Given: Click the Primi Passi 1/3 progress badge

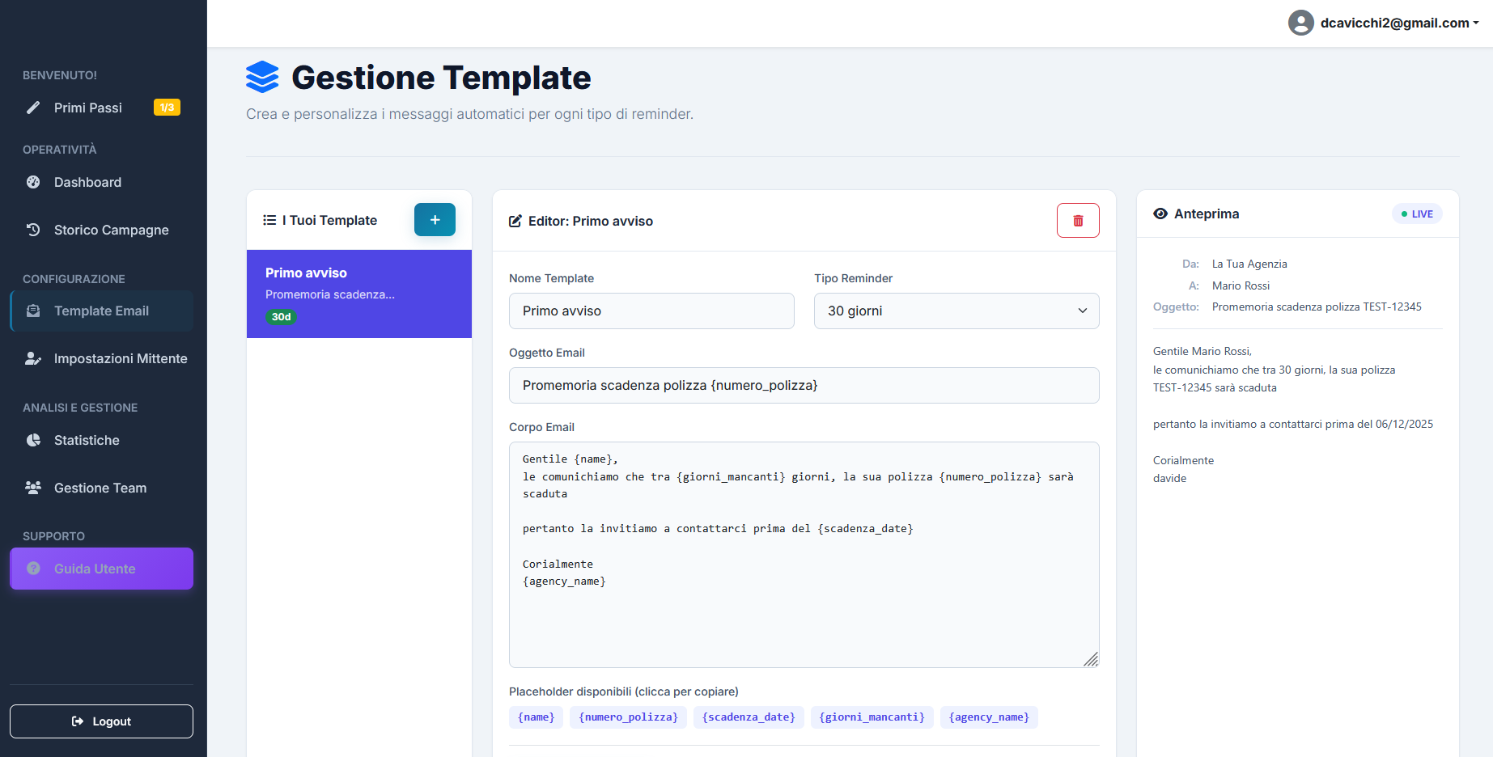Looking at the screenshot, I should (167, 107).
